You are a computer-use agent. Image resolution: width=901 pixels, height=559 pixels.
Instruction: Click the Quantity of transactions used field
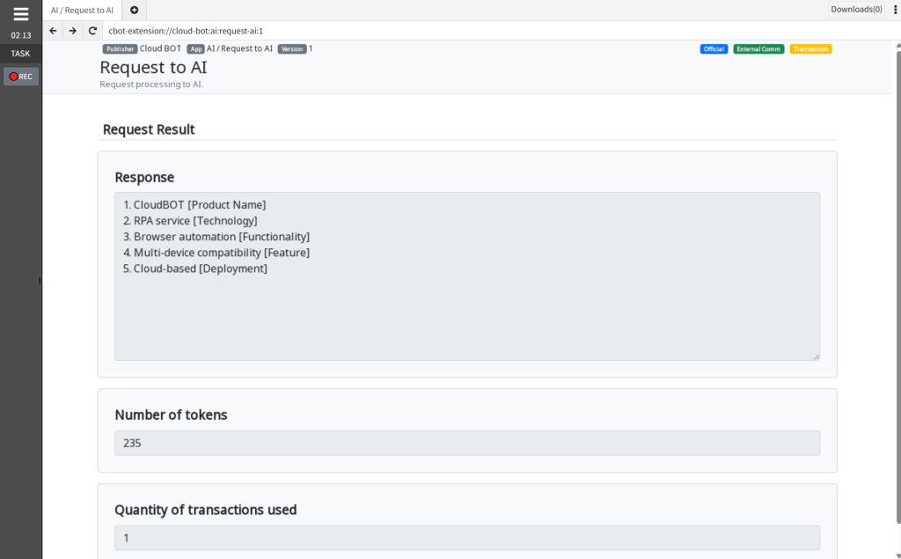(x=467, y=538)
